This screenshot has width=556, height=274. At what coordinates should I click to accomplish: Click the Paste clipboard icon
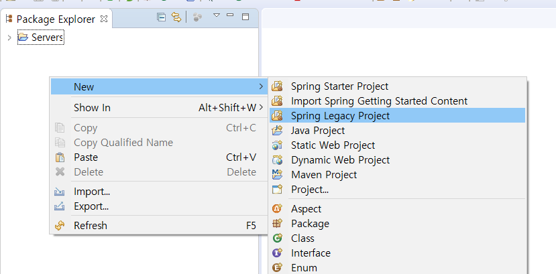(x=60, y=157)
